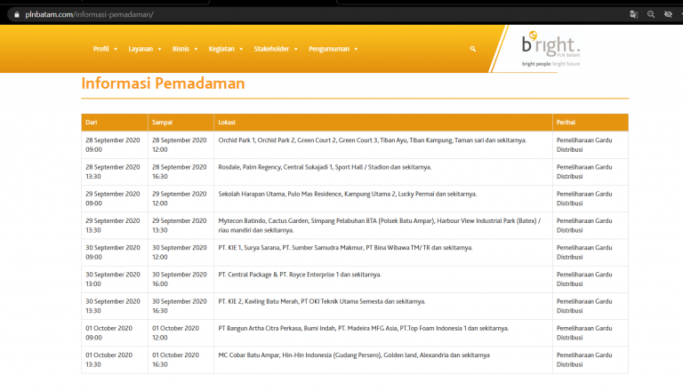The width and height of the screenshot is (683, 391).
Task: Expand the arrow next to Bisnis
Action: 196,49
